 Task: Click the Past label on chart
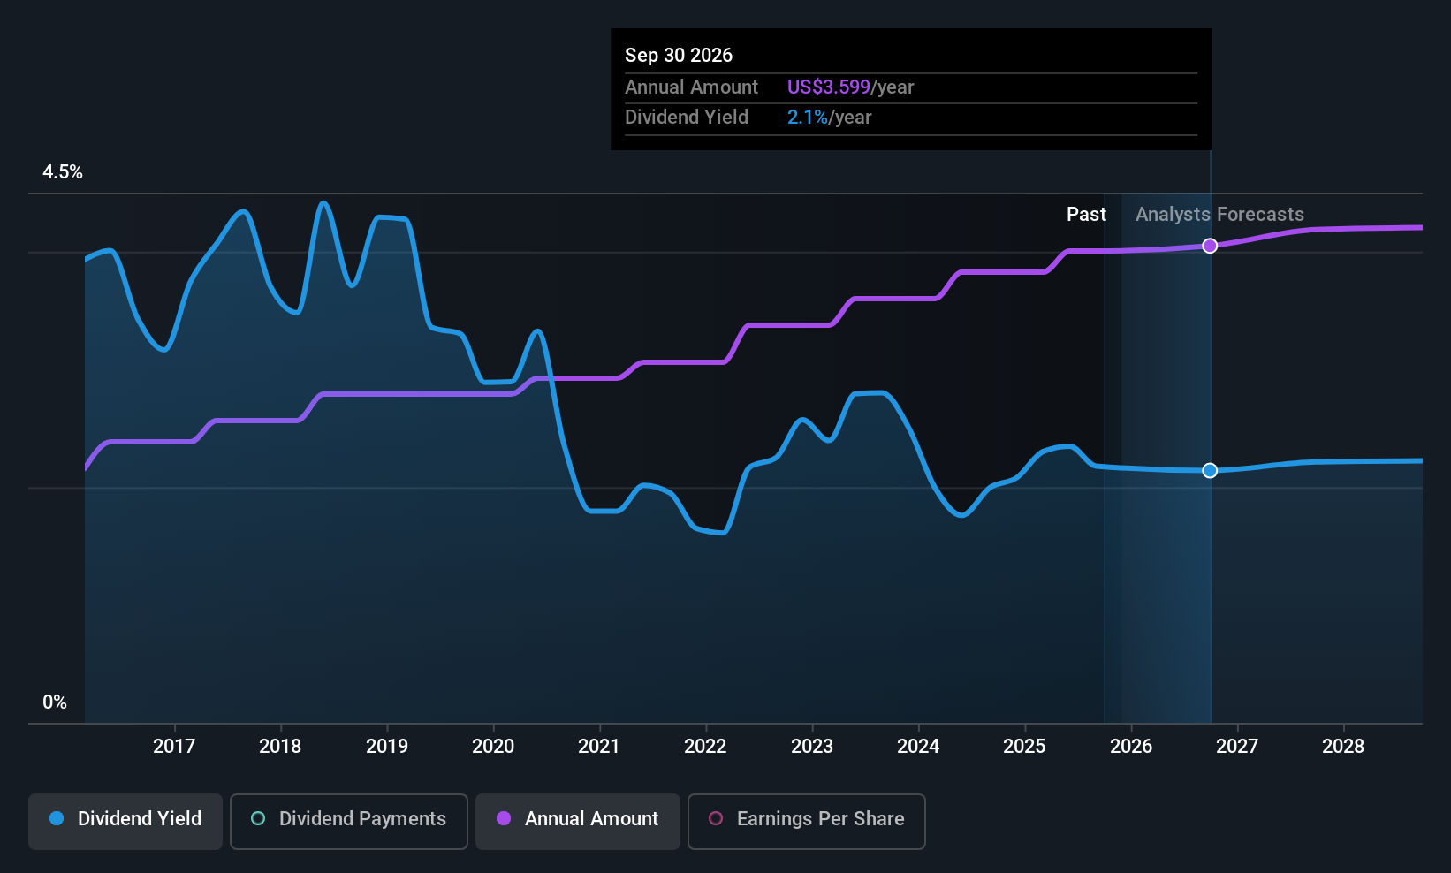1086,215
